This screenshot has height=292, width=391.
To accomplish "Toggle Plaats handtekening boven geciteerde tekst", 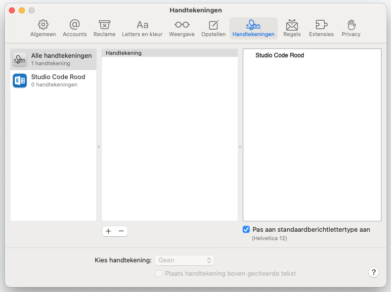I will (x=159, y=273).
